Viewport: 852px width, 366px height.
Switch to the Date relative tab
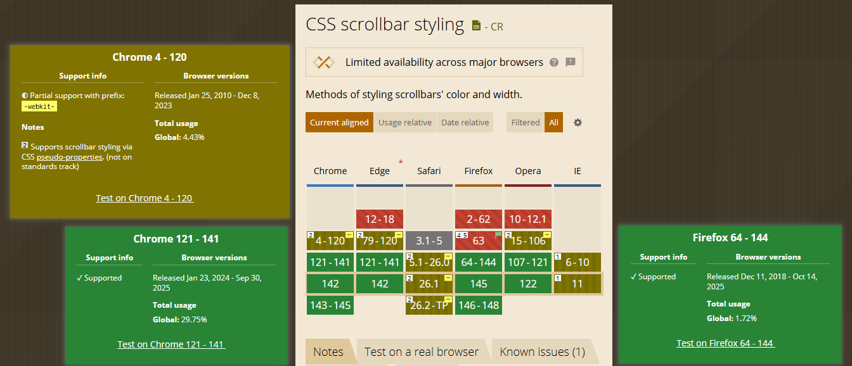[x=465, y=122]
